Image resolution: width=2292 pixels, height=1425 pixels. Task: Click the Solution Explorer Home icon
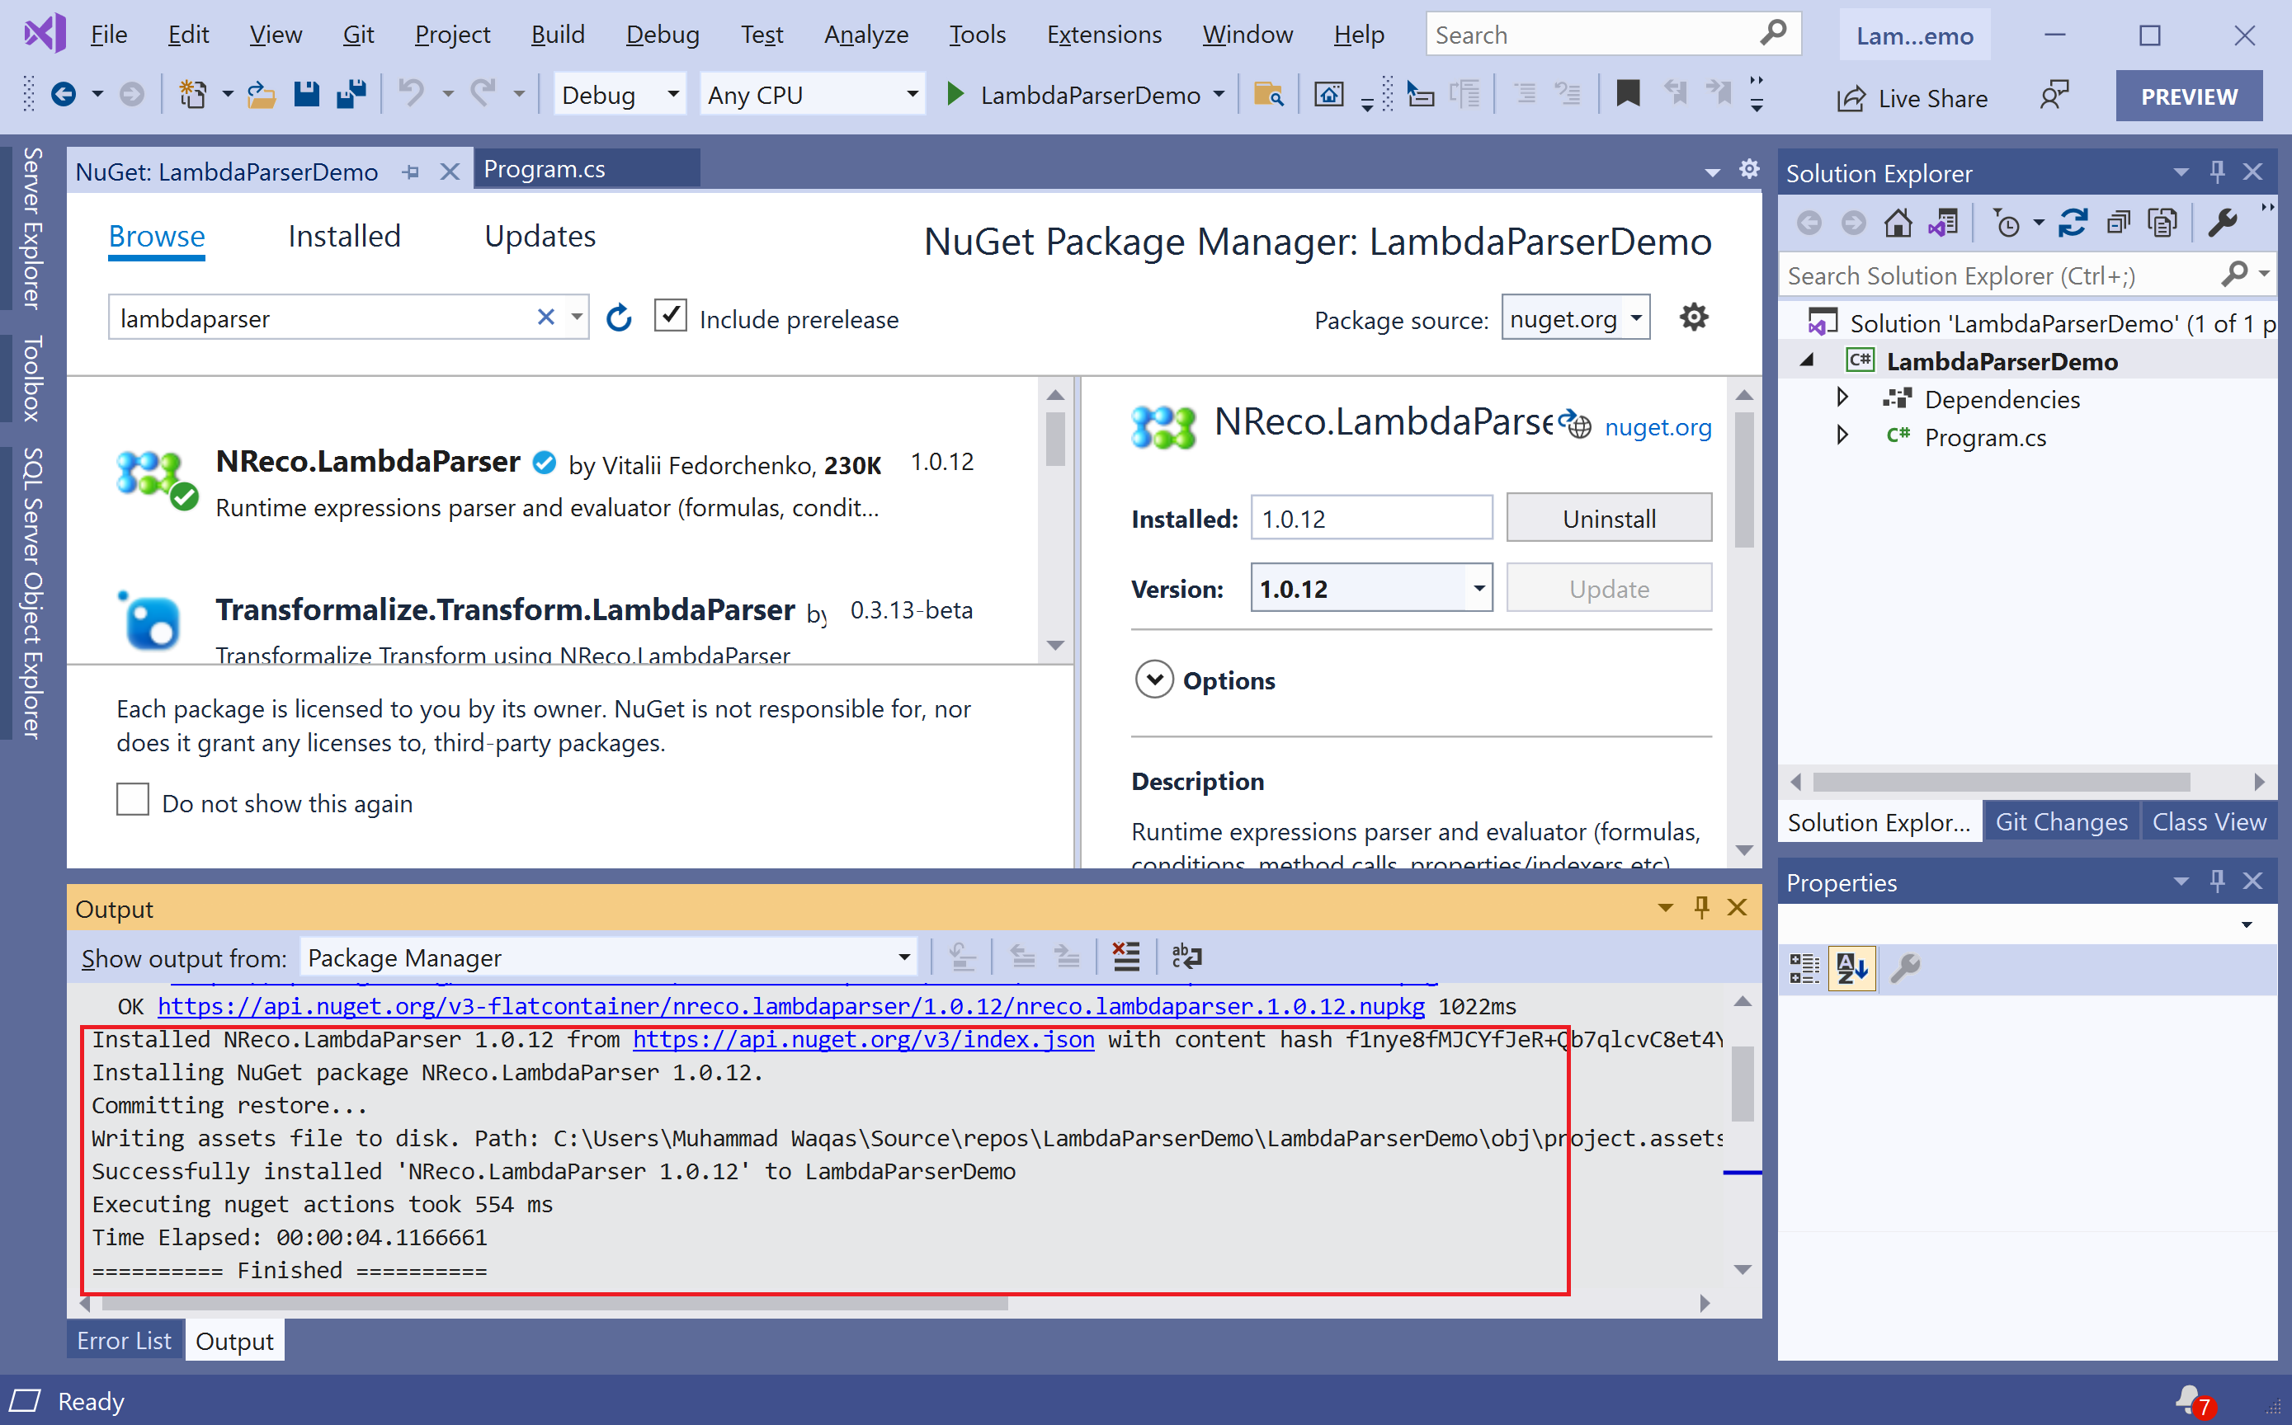tap(1897, 223)
